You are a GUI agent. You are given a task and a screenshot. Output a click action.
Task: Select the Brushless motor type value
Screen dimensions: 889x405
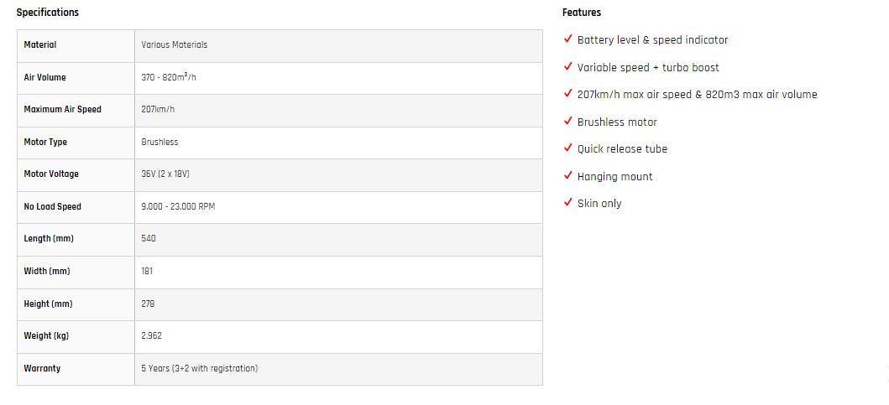click(x=159, y=143)
